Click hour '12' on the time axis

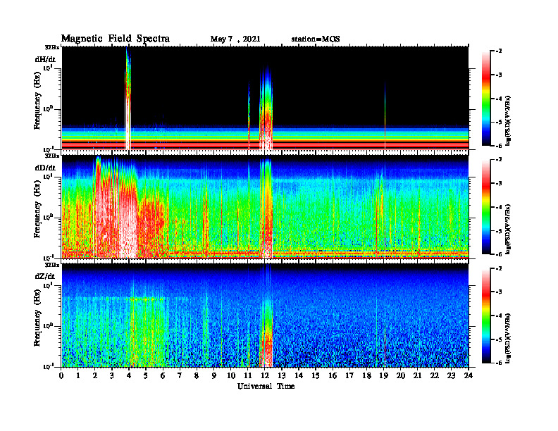click(x=265, y=375)
